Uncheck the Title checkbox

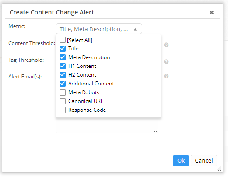(x=63, y=49)
